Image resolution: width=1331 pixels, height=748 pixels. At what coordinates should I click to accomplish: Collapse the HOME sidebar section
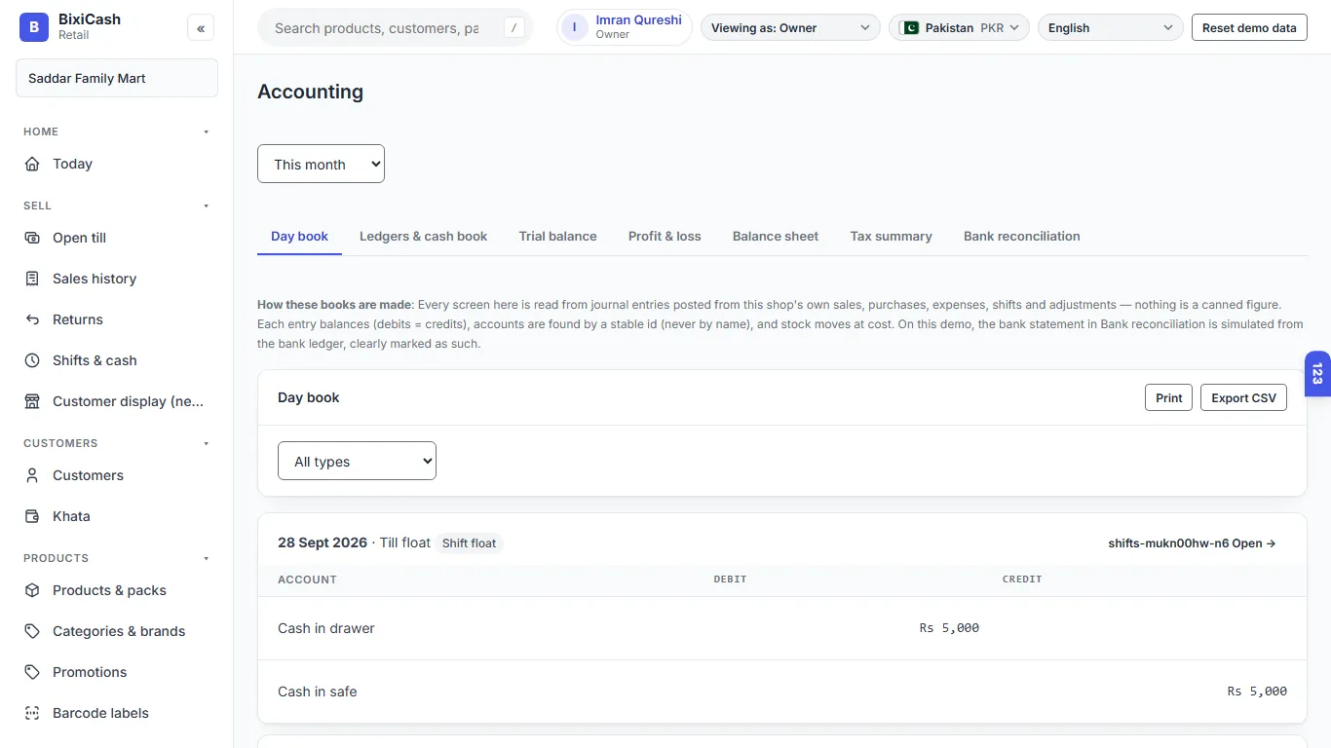pyautogui.click(x=117, y=131)
